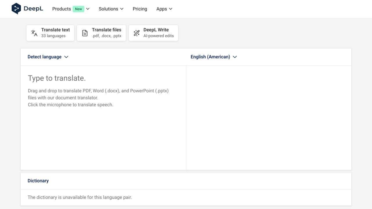Viewport: 372px width, 209px height.
Task: Click the DeepL logo icon
Action: pos(16,9)
